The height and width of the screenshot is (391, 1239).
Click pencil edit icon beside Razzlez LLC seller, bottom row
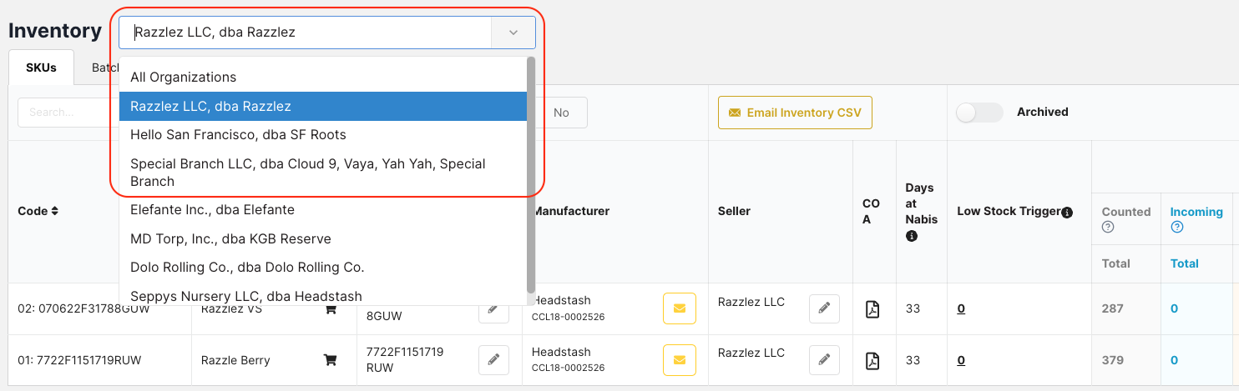824,360
